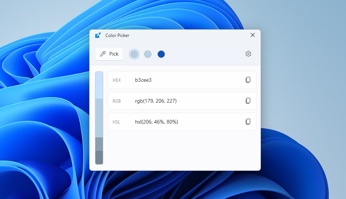Image resolution: width=346 pixels, height=199 pixels.
Task: Click the hsl(206, 46%, 80%) value text
Action: [x=156, y=122]
